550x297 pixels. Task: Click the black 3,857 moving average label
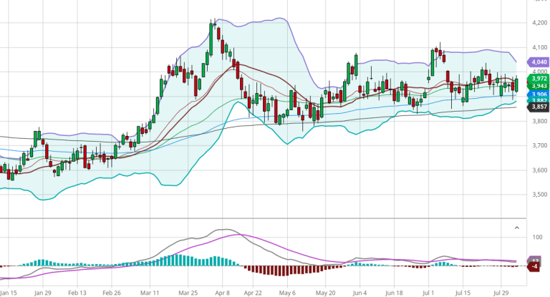point(538,107)
